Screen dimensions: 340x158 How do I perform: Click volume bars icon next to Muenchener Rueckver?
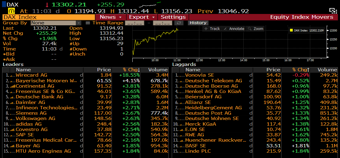coord(183,140)
